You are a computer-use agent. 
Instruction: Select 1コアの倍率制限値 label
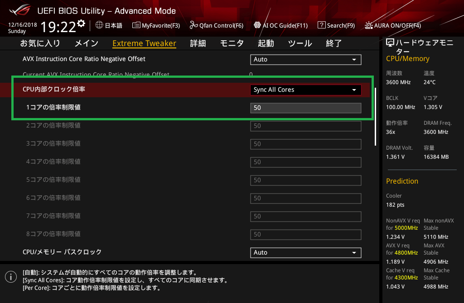click(x=53, y=107)
